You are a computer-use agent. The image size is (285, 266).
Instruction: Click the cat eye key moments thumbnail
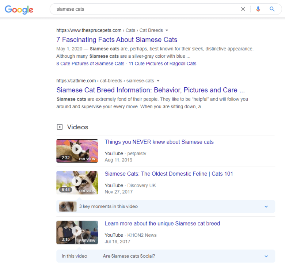[68, 206]
